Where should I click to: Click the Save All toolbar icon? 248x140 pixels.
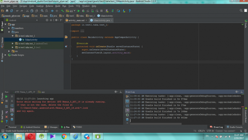[x=7, y=11]
